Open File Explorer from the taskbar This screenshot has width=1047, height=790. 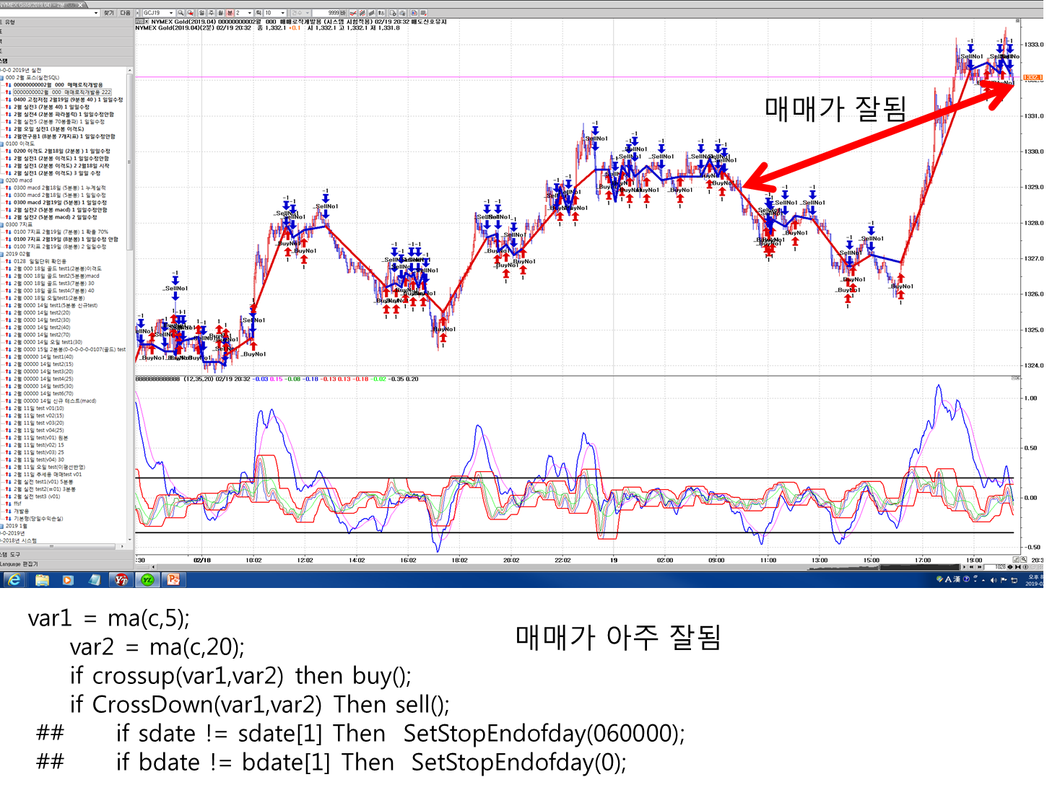click(x=42, y=579)
